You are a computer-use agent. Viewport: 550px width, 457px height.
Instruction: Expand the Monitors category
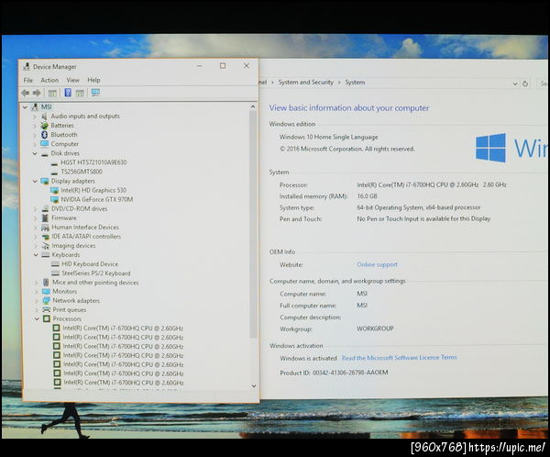point(37,292)
